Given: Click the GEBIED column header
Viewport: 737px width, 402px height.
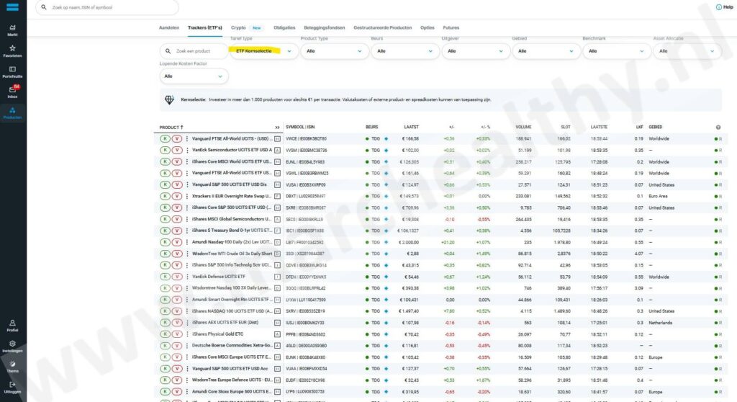Looking at the screenshot, I should coord(655,127).
